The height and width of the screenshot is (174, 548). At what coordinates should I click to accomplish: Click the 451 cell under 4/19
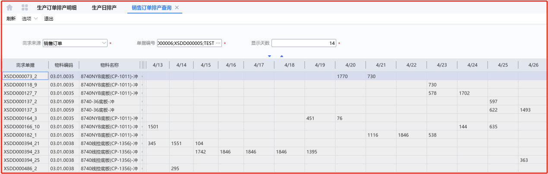[320, 118]
